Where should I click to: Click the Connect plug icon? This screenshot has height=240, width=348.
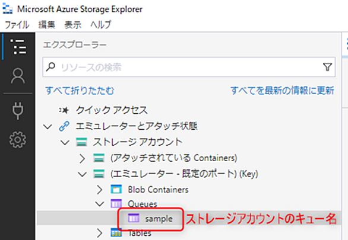[18, 110]
